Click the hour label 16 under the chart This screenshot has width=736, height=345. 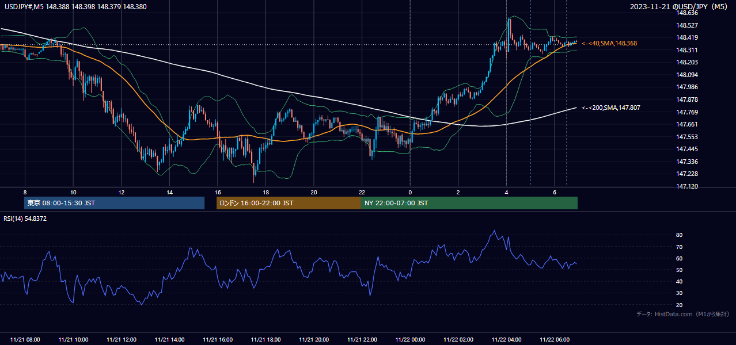217,192
